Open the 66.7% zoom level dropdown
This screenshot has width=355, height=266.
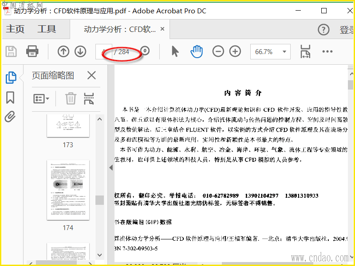coord(270,52)
